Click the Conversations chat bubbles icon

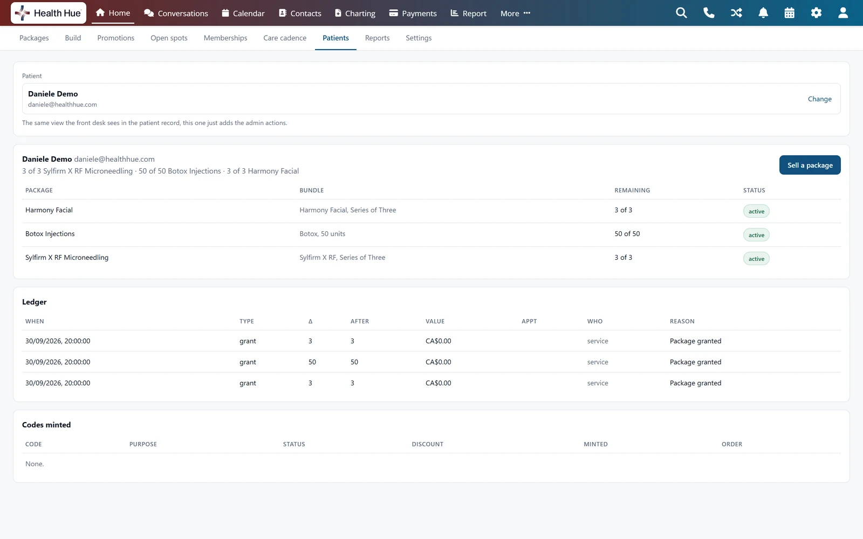point(149,13)
